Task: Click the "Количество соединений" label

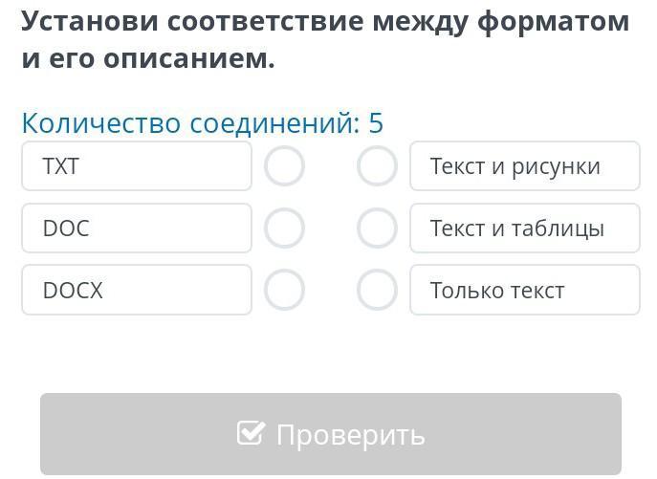Action: tap(189, 123)
